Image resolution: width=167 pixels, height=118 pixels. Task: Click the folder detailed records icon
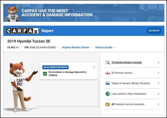click(108, 104)
